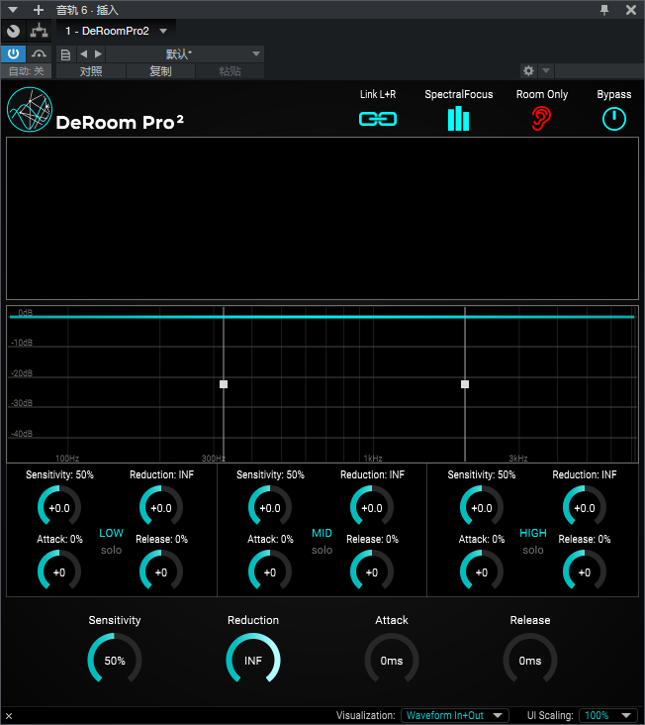The width and height of the screenshot is (645, 725).
Task: Click the 复制 copy button
Action: [x=160, y=71]
